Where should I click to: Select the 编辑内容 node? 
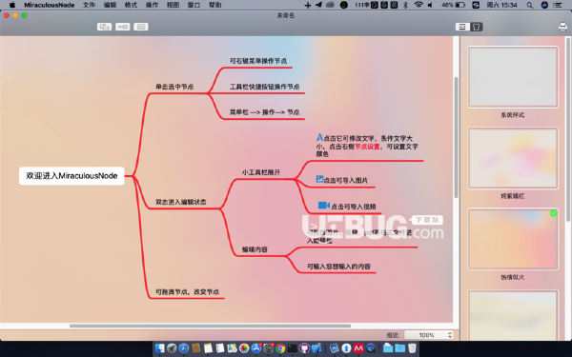255,249
